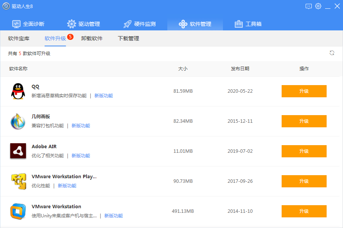
Task: Upgrade Adobe AIR with the 升级 button
Action: pos(304,151)
